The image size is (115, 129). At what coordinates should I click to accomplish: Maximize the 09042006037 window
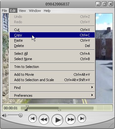[x=104, y=4]
